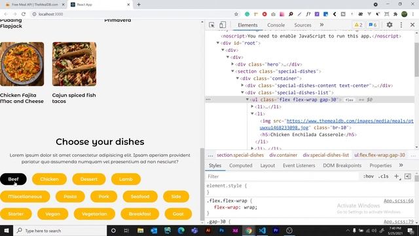Select div.special-dishes-list in the breadcrumb
419x236 pixels.
pyautogui.click(x=325, y=155)
